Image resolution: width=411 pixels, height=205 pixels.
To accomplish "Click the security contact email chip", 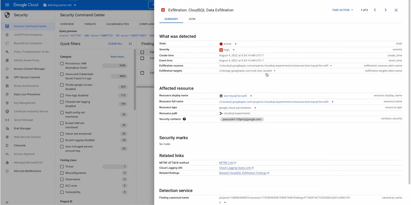I will point(242,119).
